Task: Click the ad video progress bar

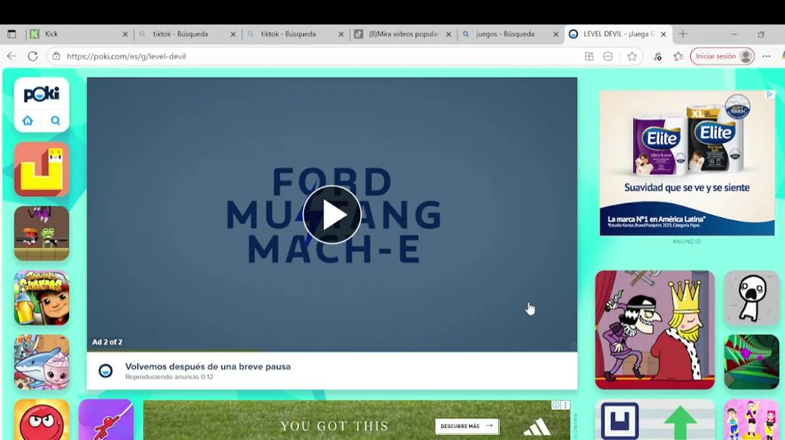Action: tap(332, 351)
